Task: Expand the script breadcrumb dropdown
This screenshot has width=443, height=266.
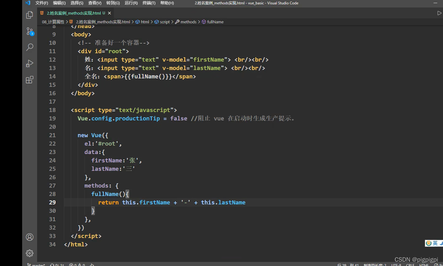Action: [x=165, y=22]
